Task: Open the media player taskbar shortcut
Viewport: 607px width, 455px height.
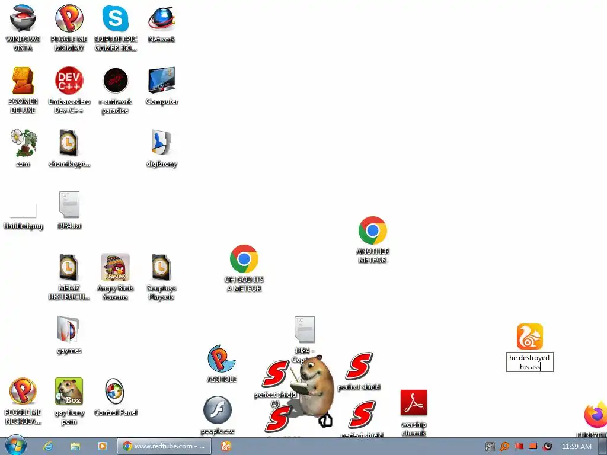Action: pos(102,446)
